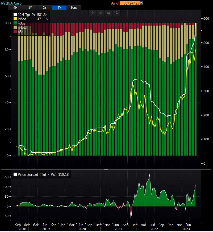Click the Price Spread (Tgt - Px) label
The image size is (213, 232).
37,174
